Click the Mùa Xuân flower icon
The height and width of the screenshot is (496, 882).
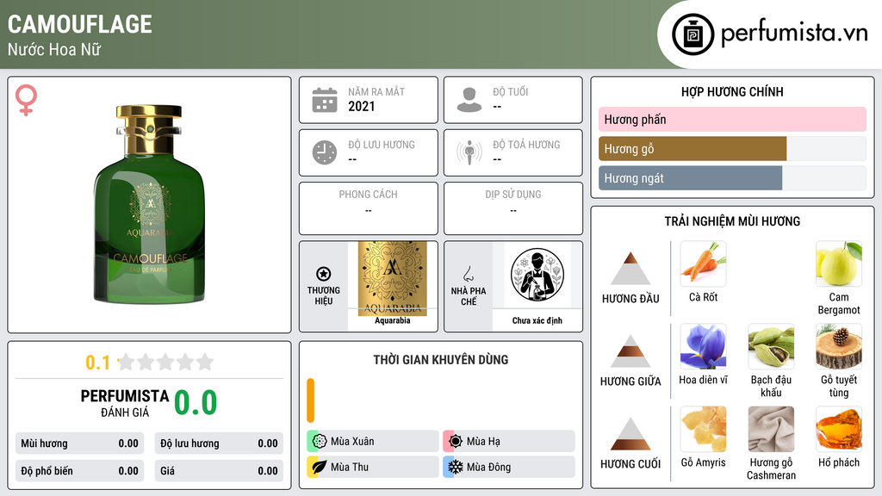click(x=320, y=441)
